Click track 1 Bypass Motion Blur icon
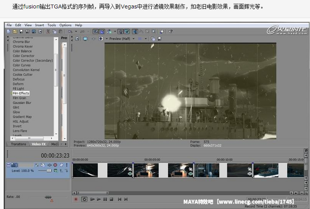 37,165
